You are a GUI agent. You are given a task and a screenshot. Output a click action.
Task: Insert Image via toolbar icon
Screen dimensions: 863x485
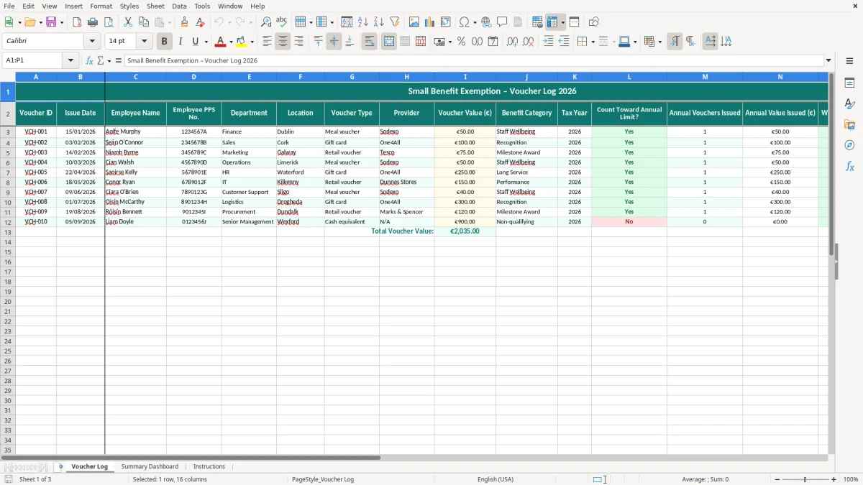pyautogui.click(x=414, y=22)
